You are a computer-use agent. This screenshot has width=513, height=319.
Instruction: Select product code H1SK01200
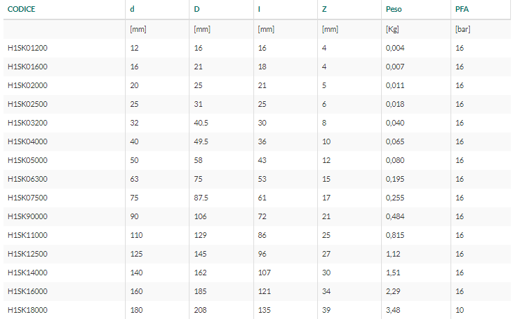point(28,48)
